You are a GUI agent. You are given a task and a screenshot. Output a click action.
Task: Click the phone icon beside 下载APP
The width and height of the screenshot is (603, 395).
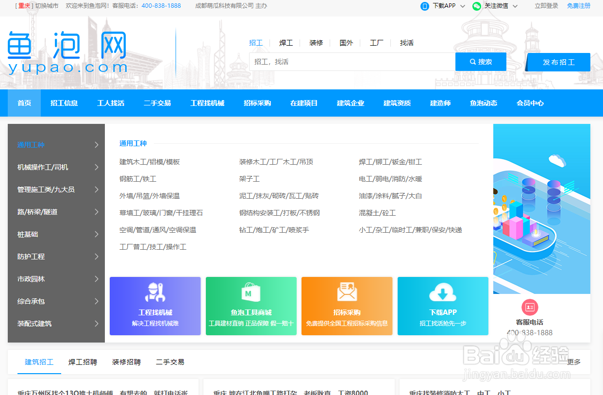point(425,6)
